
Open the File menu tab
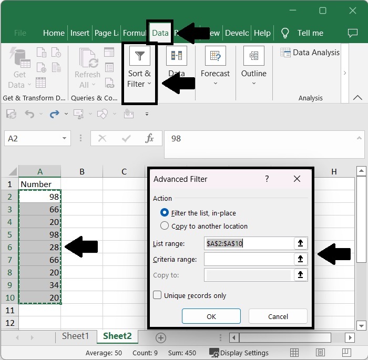coord(20,33)
